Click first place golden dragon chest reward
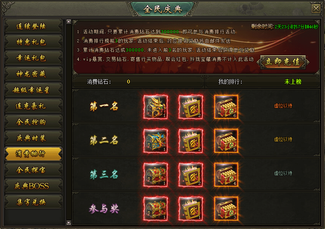325x229 pixels. pyautogui.click(x=155, y=107)
